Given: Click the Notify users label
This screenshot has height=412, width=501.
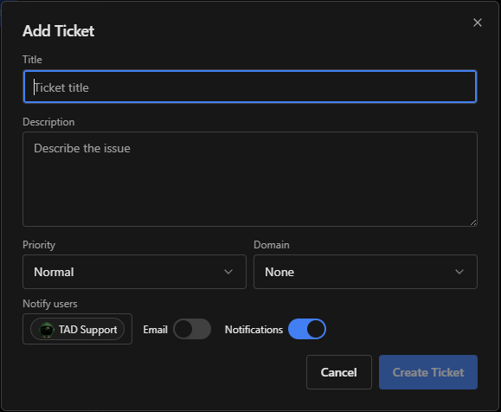Looking at the screenshot, I should pos(50,304).
